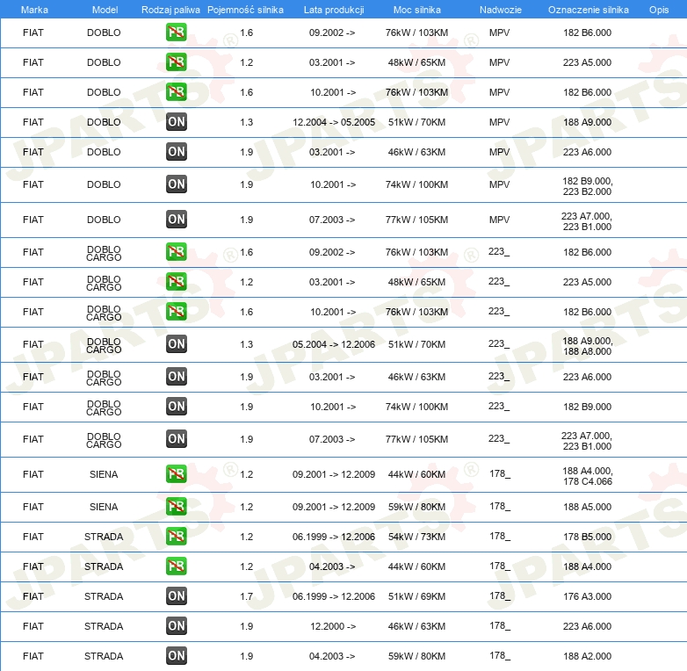Viewport: 687px width, 671px height.
Task: Click ON diesel icon in DOBLO CARGO 1.3 row
Action: pyautogui.click(x=176, y=343)
